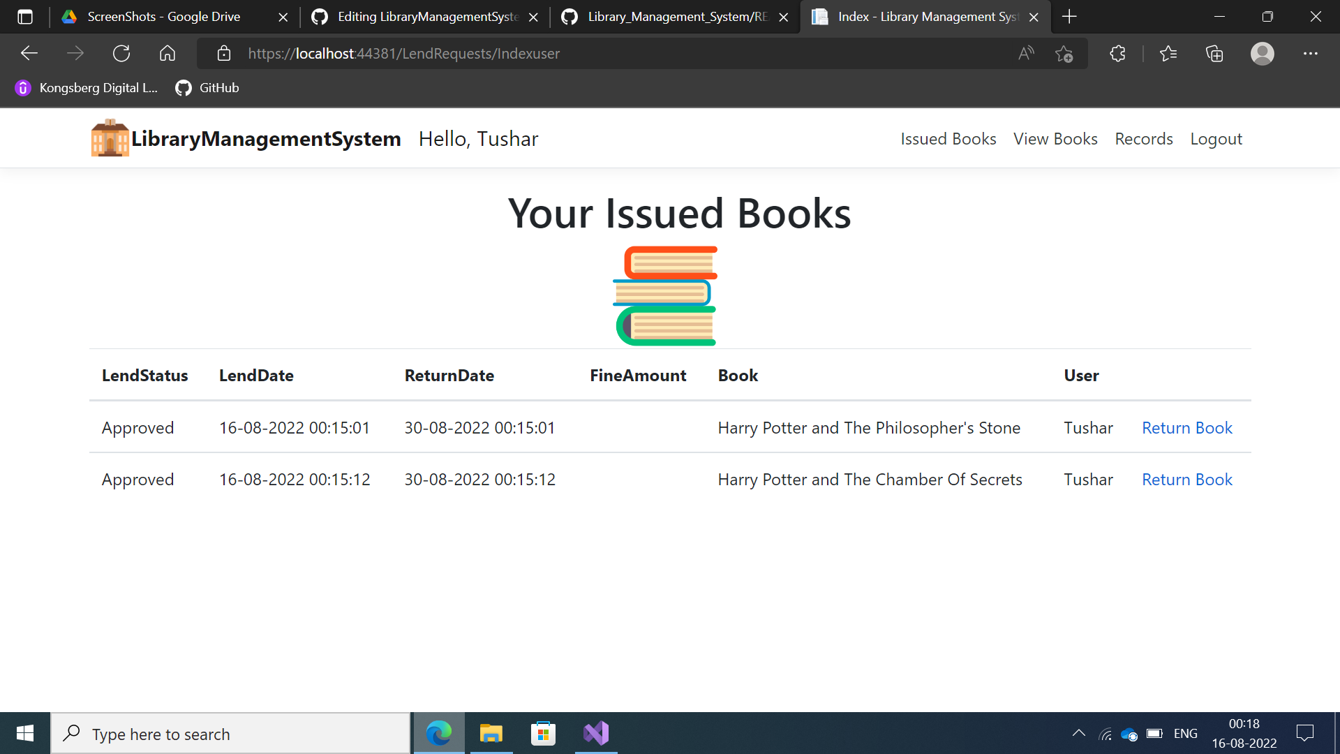Open the browser Settings and more menu
Screen dimensions: 1340x754
pos(1311,53)
